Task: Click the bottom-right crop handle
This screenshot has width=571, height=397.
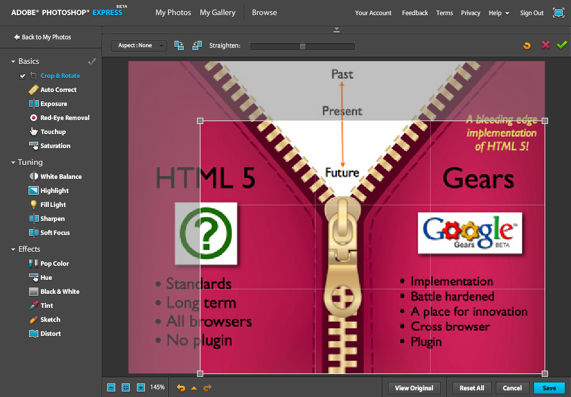Action: (x=545, y=373)
